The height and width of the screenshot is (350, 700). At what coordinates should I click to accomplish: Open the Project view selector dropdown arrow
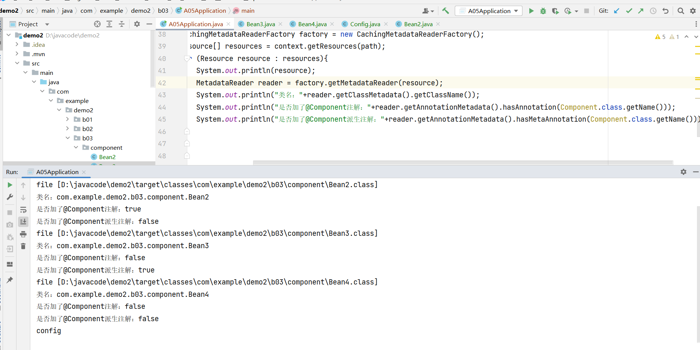[47, 24]
